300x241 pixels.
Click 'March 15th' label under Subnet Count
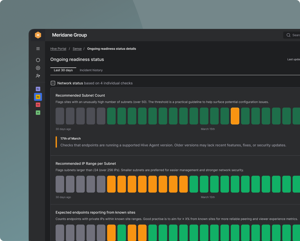(208, 129)
